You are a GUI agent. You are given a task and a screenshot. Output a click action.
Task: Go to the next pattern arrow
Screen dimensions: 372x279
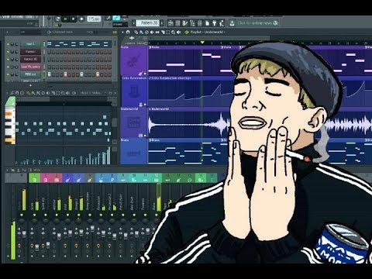coord(162,23)
